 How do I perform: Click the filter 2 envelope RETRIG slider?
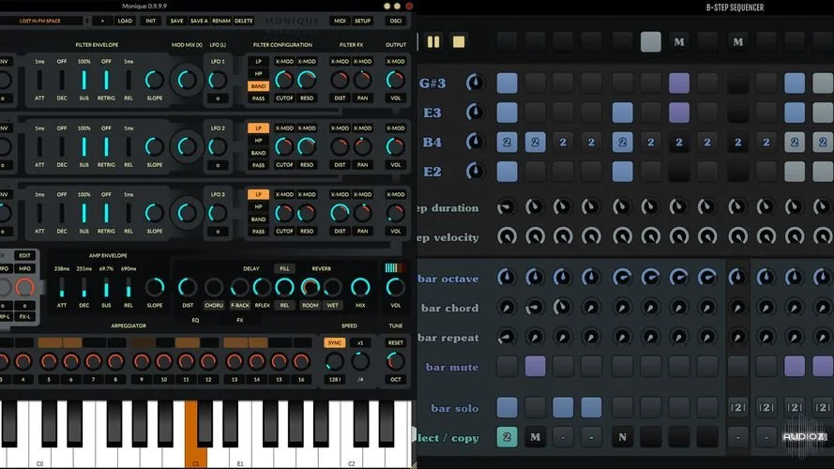106,146
